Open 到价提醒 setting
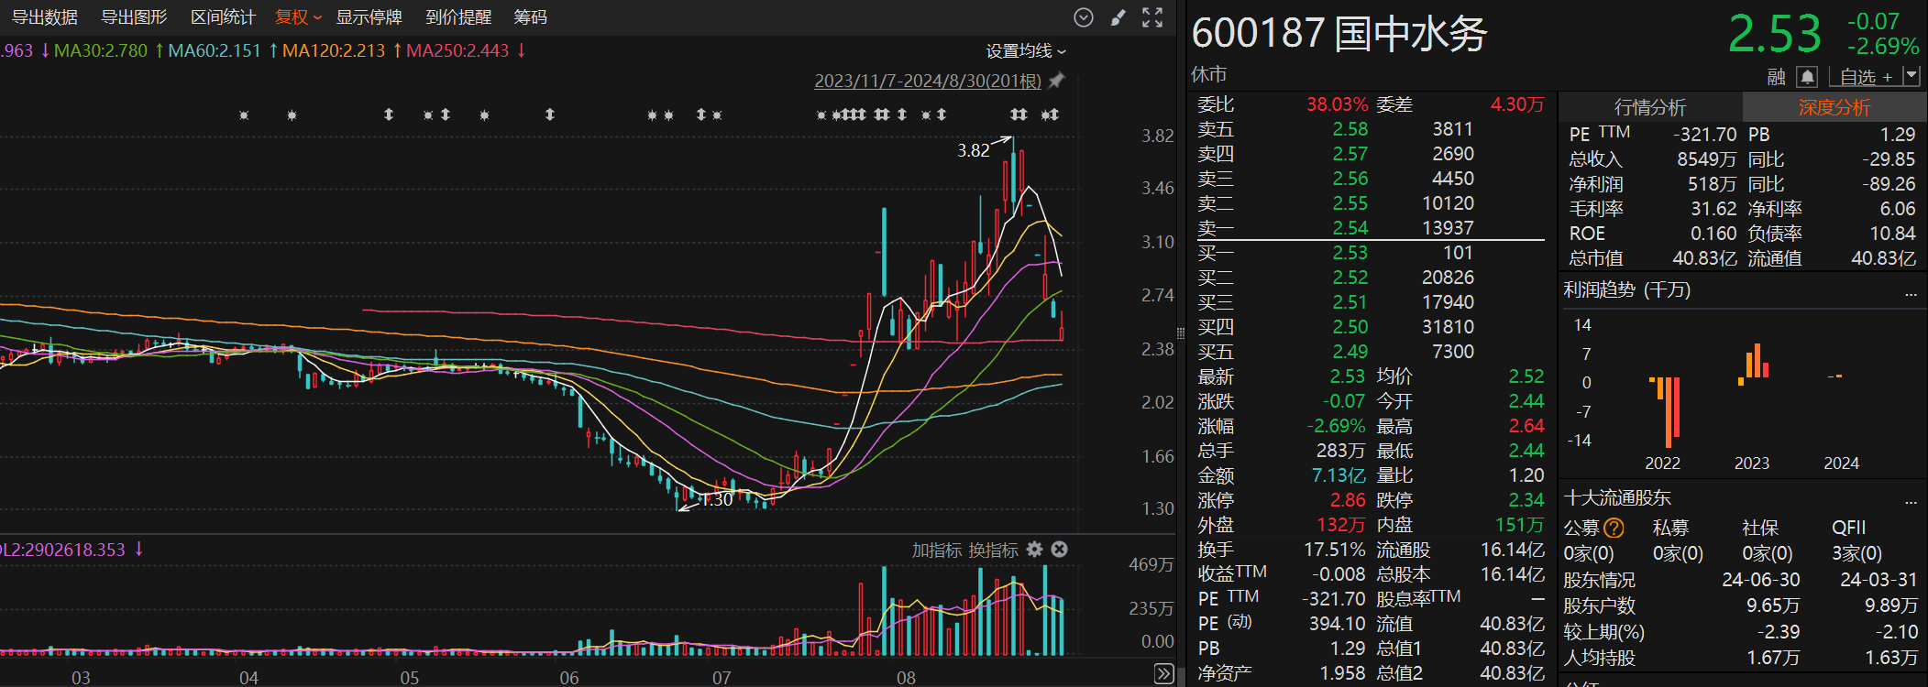This screenshot has height=687, width=1928. coord(458,17)
